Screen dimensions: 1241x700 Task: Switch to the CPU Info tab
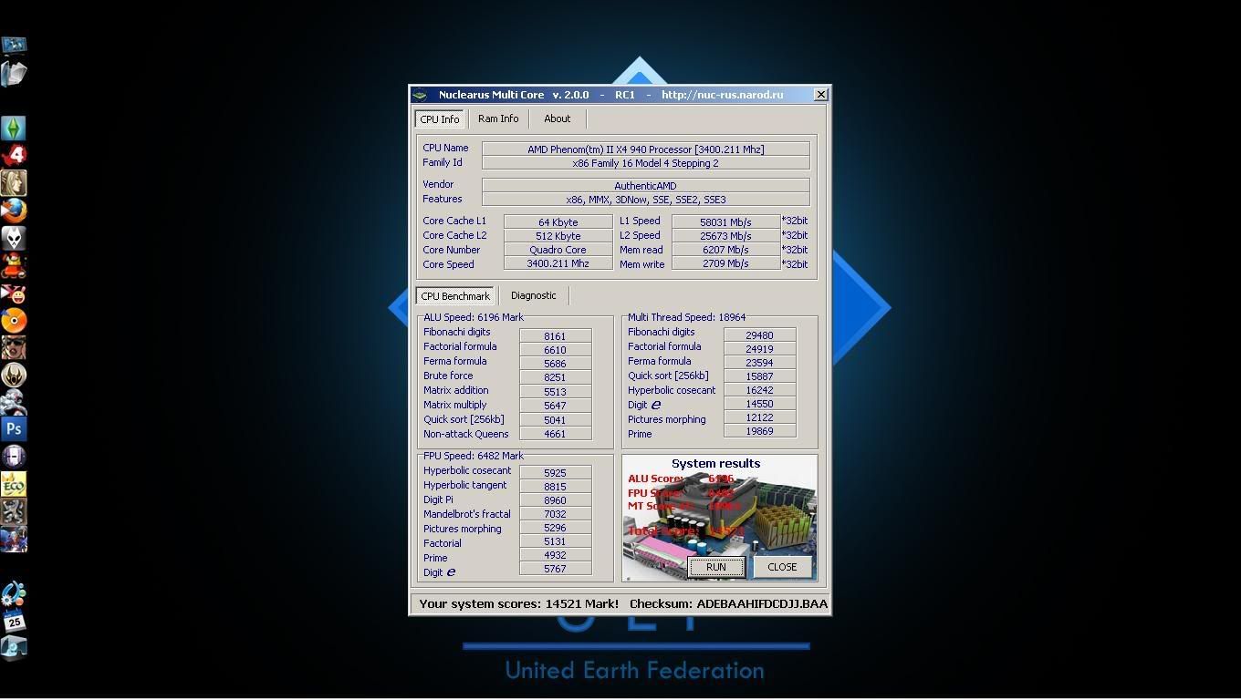440,119
